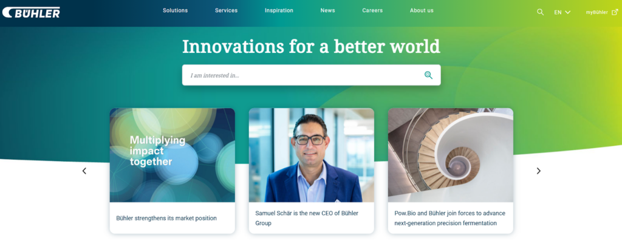Viewport: 622px width, 252px height.
Task: Navigate to Careers
Action: click(372, 11)
